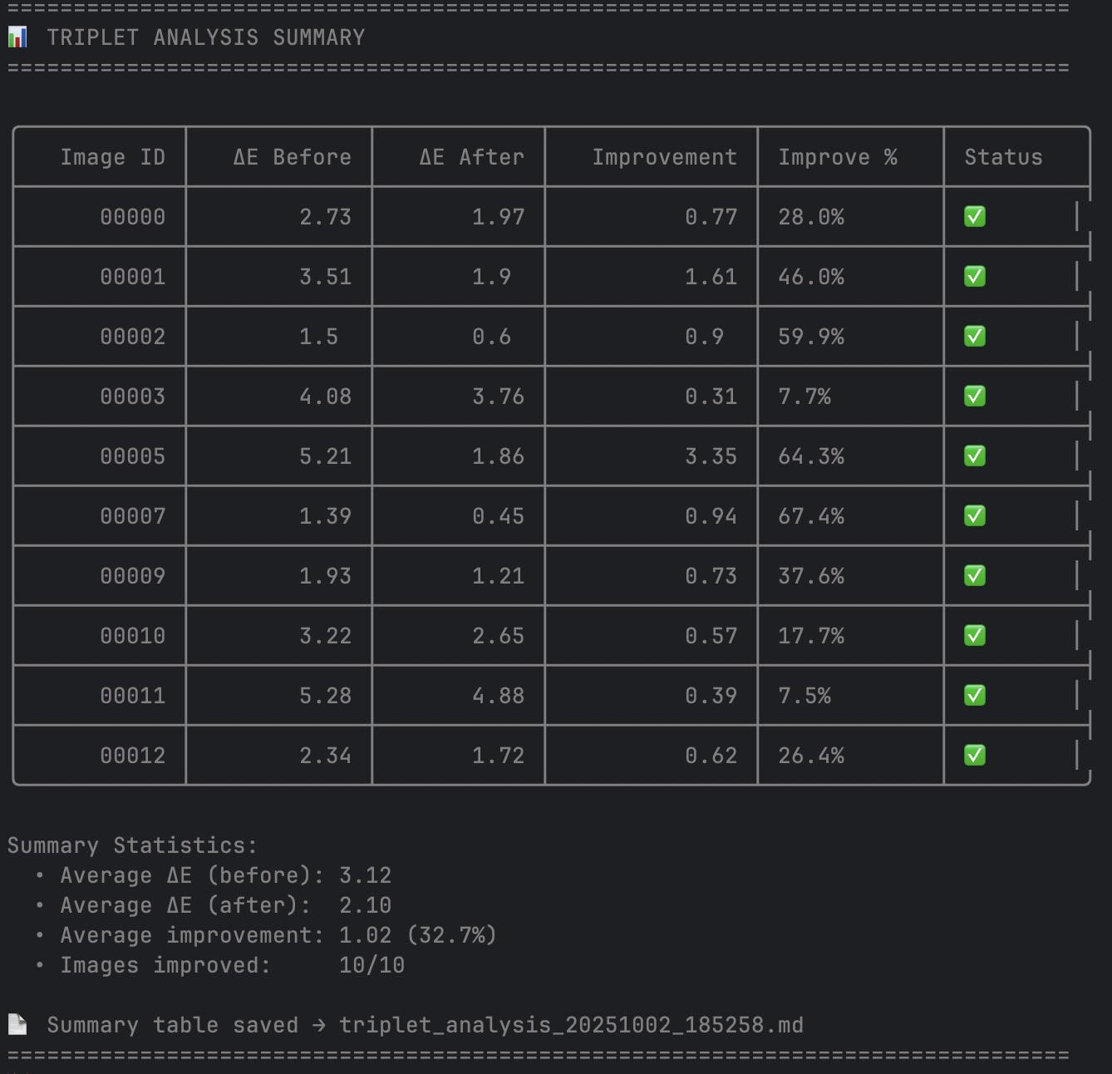Click the ΔE Before column header
The width and height of the screenshot is (1112, 1074).
292,157
